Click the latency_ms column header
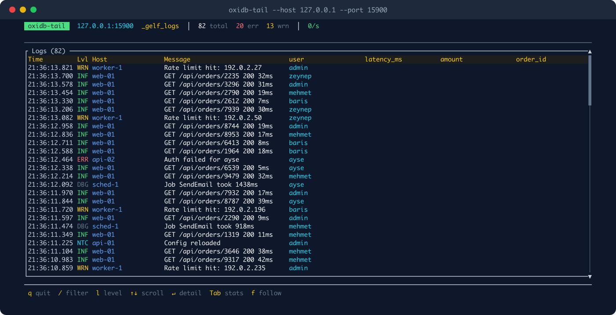The height and width of the screenshot is (315, 616). (x=383, y=59)
